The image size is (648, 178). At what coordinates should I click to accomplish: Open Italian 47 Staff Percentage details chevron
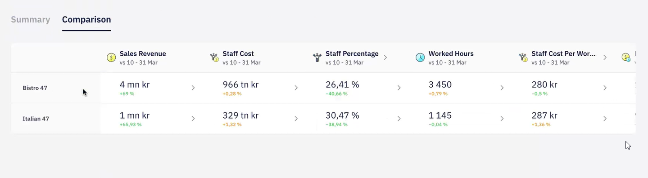tap(399, 119)
